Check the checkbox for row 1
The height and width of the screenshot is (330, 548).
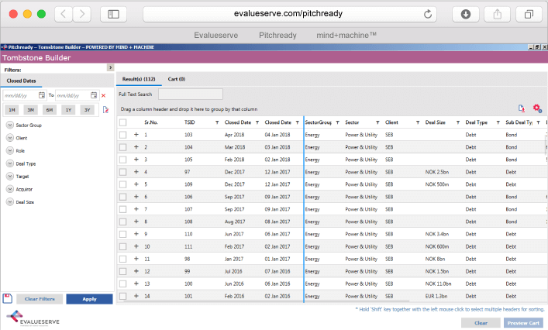tap(122, 135)
